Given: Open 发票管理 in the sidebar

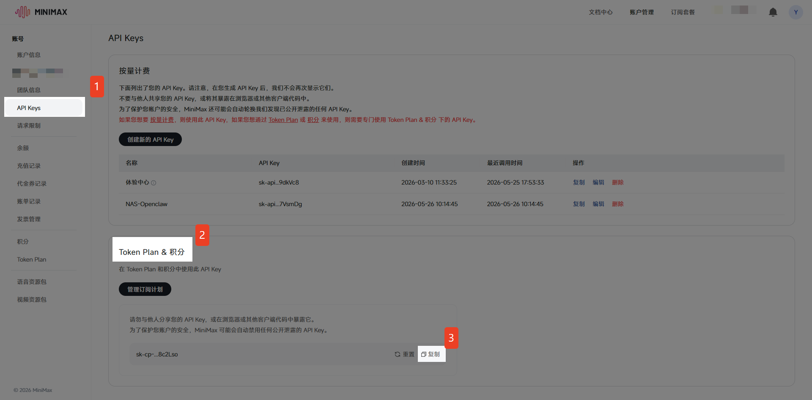Looking at the screenshot, I should tap(29, 219).
